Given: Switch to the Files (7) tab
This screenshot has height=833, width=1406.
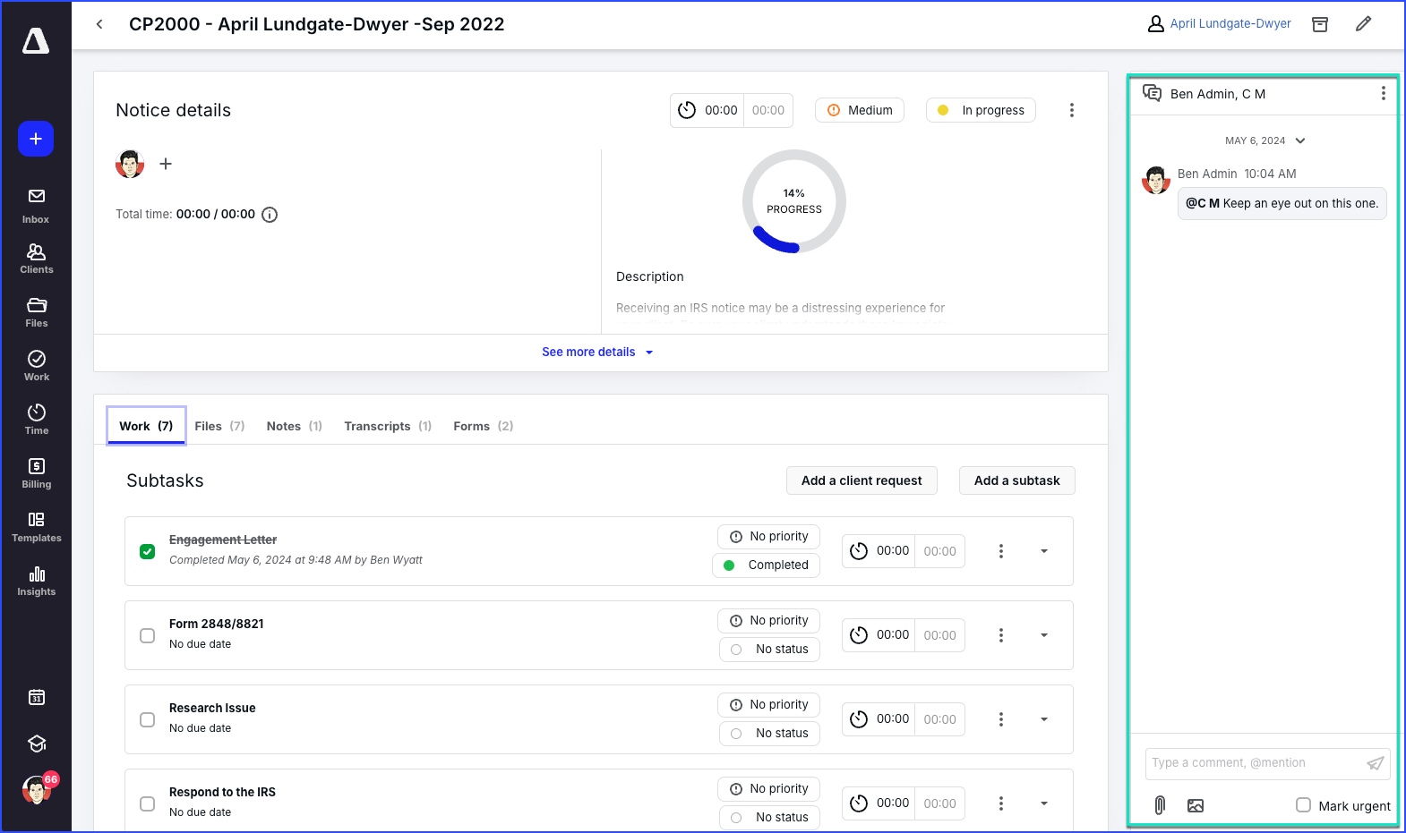Looking at the screenshot, I should (219, 426).
